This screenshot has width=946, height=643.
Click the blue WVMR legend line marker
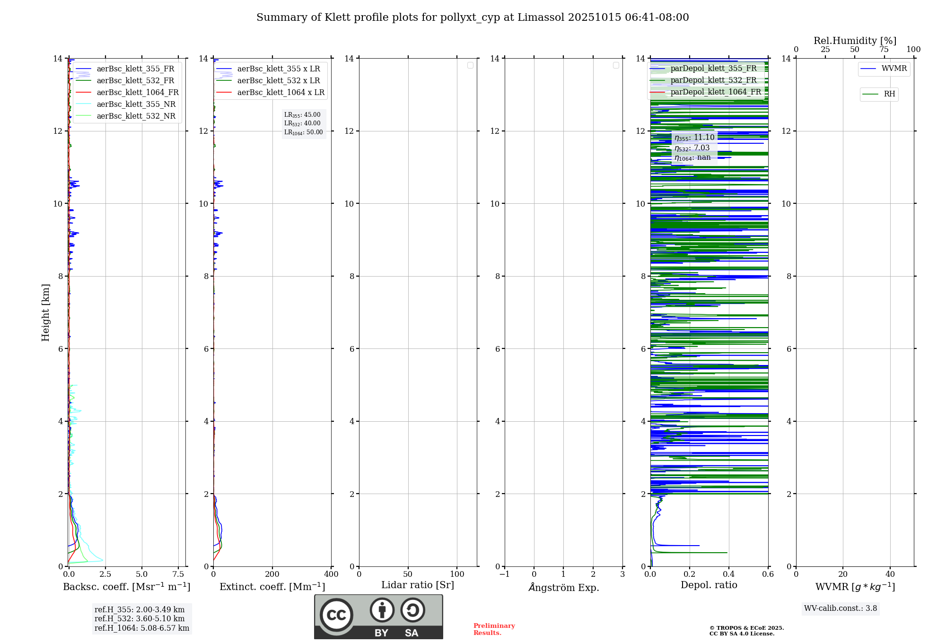[x=868, y=69]
